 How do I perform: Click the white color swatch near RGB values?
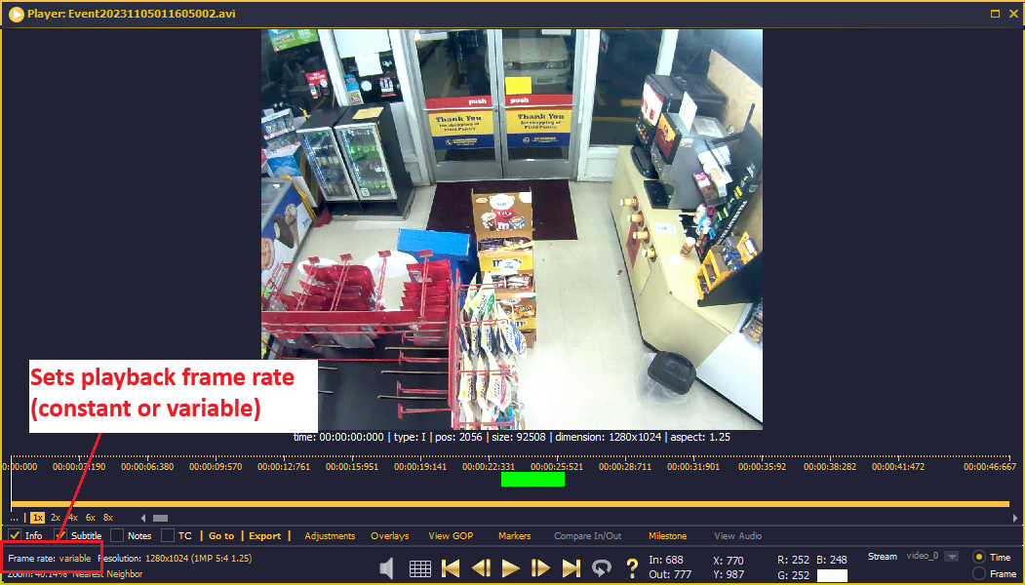(832, 574)
